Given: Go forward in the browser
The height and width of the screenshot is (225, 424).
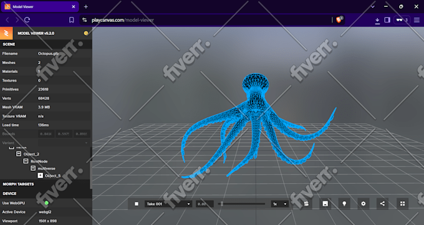Looking at the screenshot, I should point(17,20).
